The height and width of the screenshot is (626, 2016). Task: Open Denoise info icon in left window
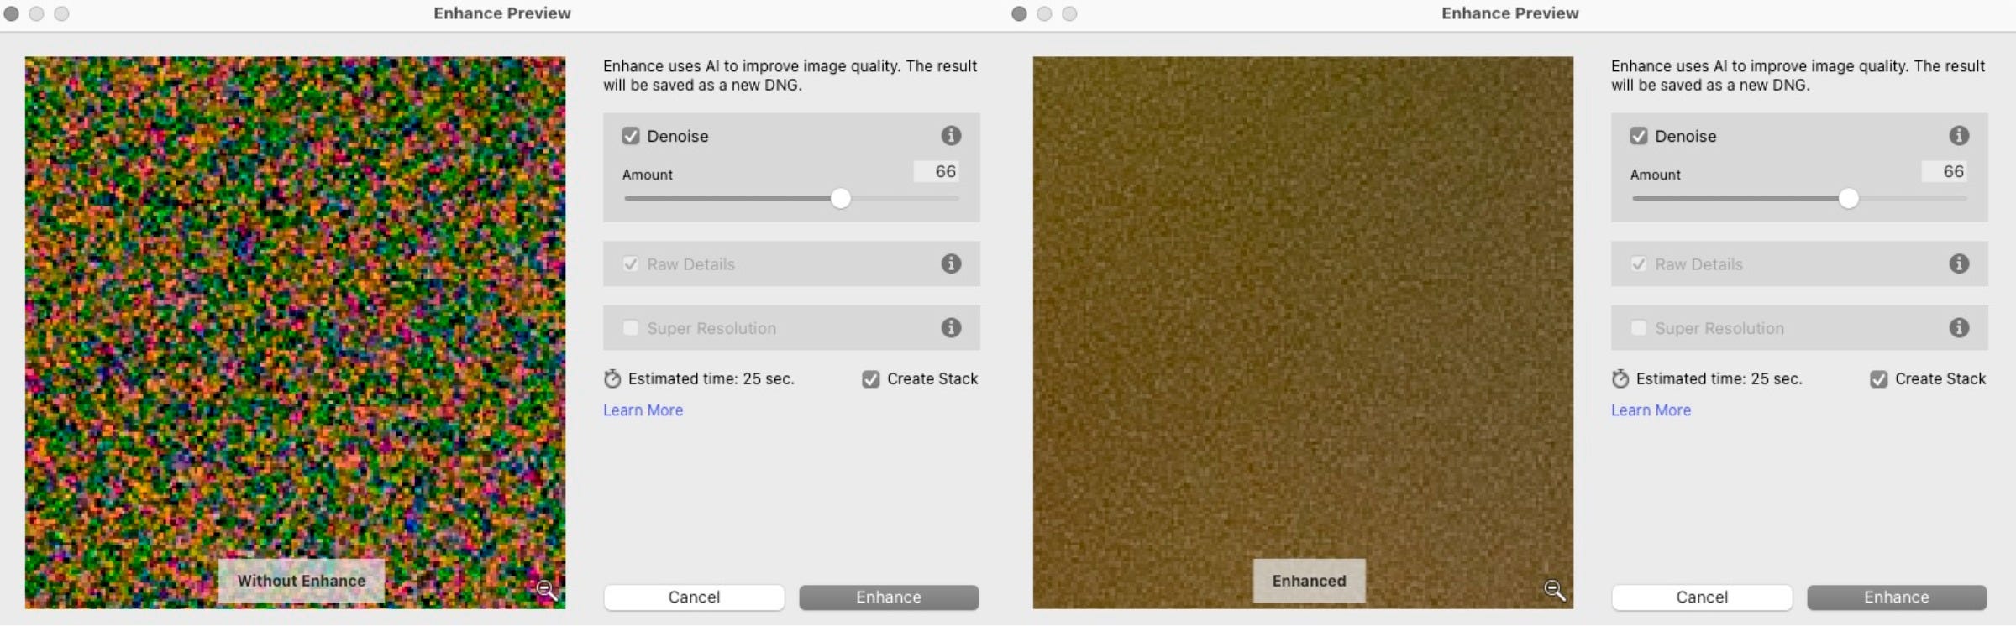point(951,136)
